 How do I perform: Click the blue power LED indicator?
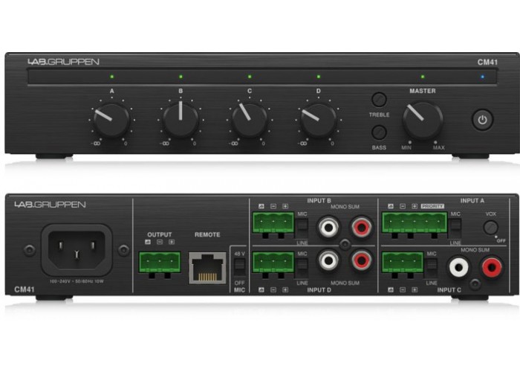[x=482, y=77]
